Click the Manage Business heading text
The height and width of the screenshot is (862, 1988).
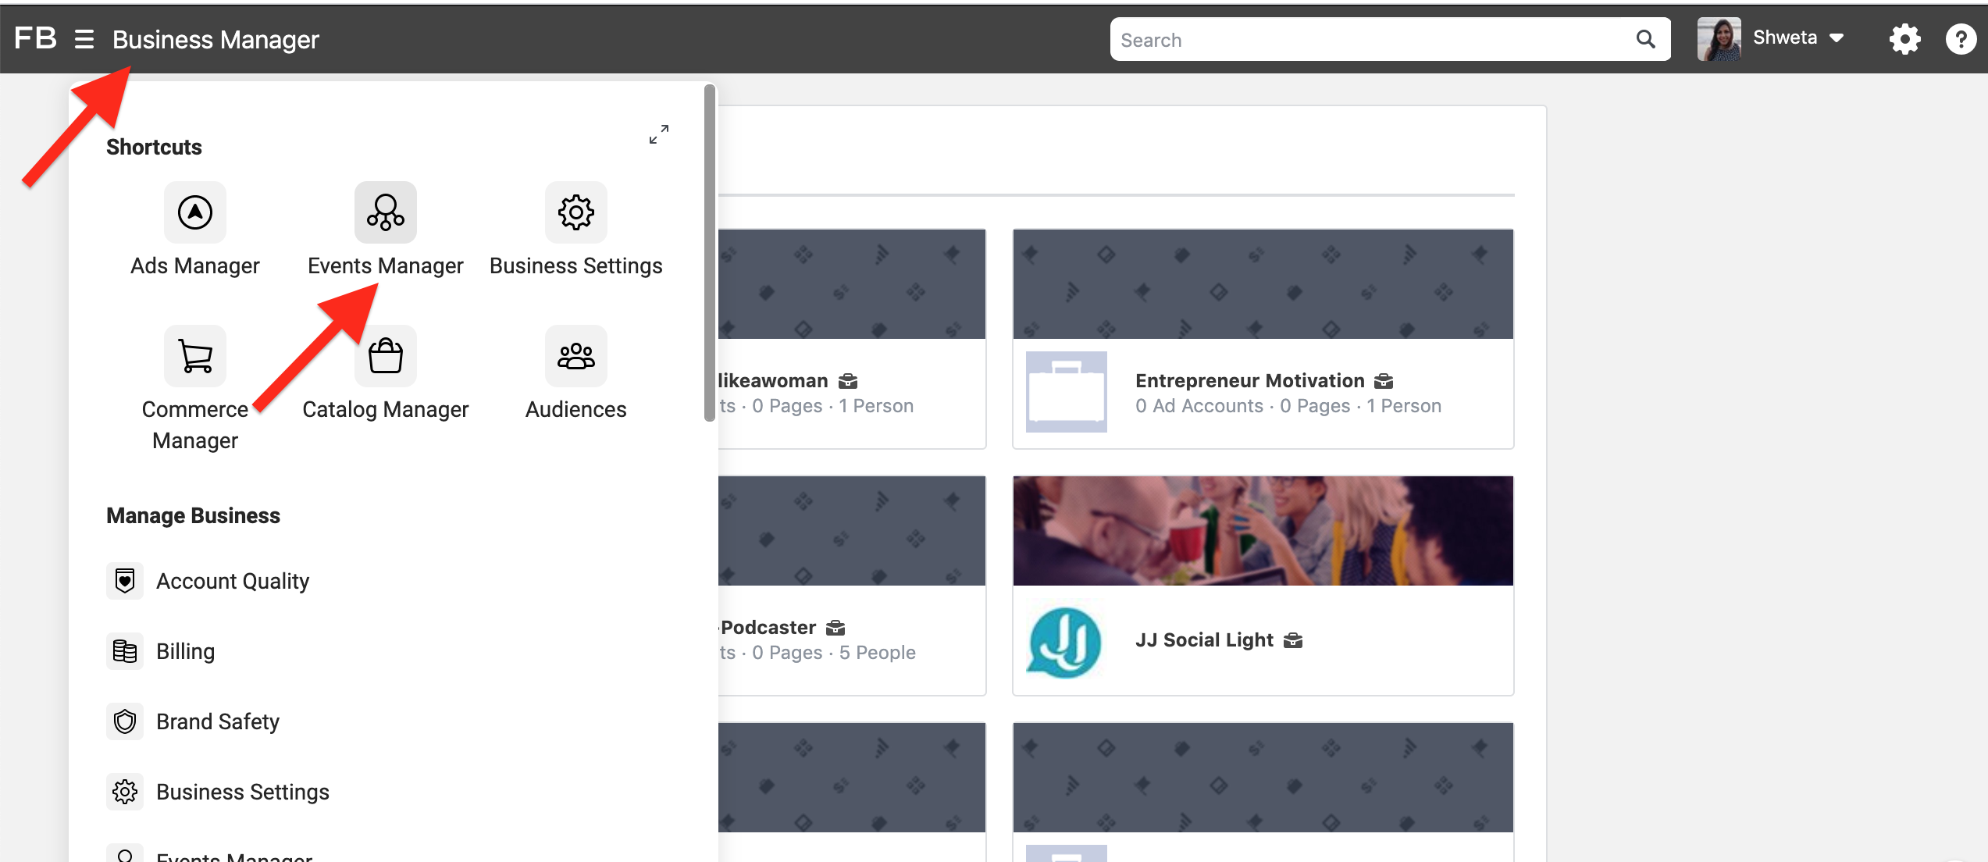click(x=193, y=515)
